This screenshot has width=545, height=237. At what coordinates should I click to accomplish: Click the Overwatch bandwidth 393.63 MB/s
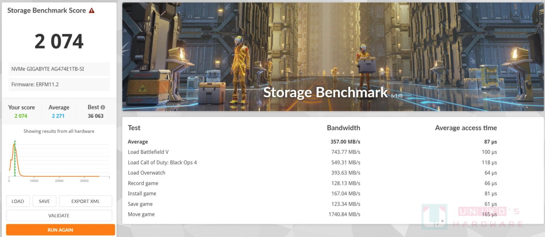346,173
